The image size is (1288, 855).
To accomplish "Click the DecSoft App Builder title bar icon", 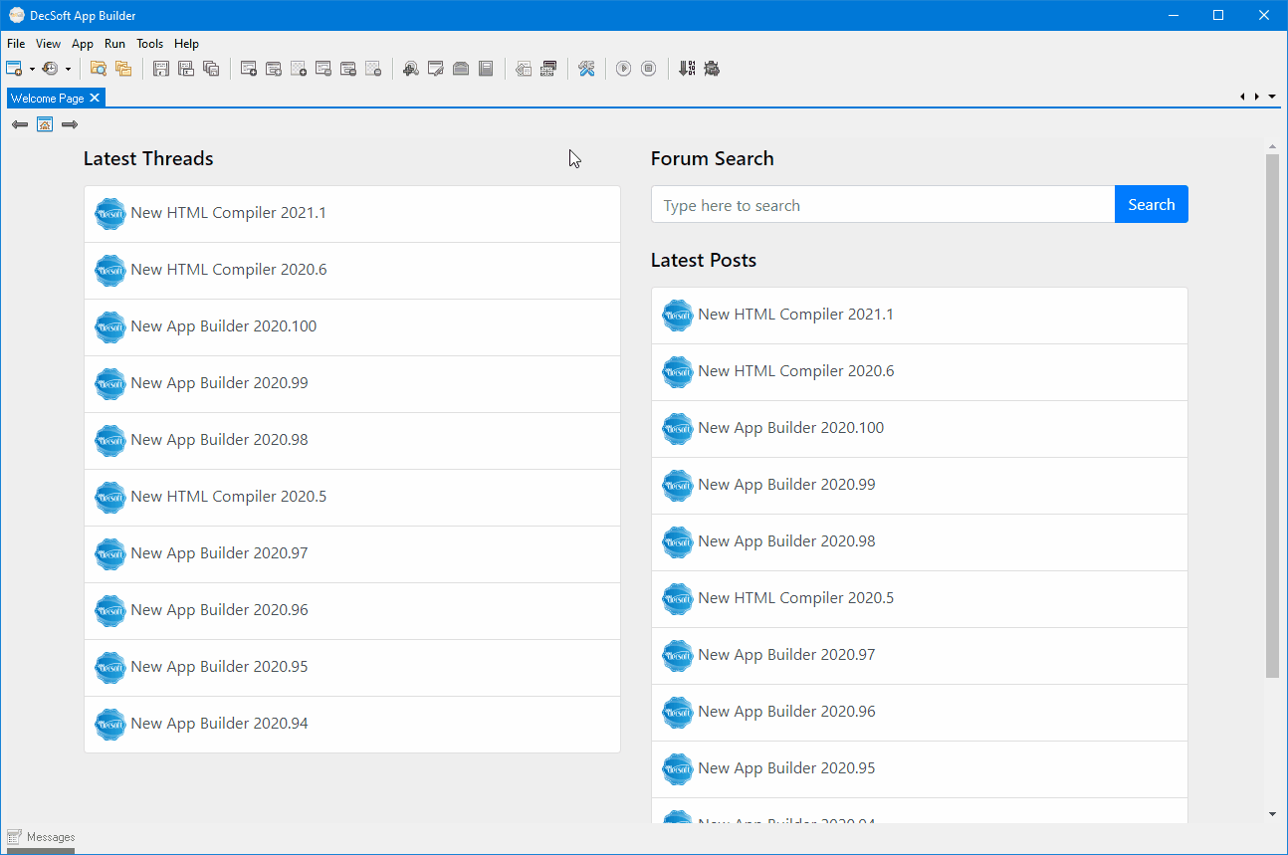I will click(x=17, y=15).
